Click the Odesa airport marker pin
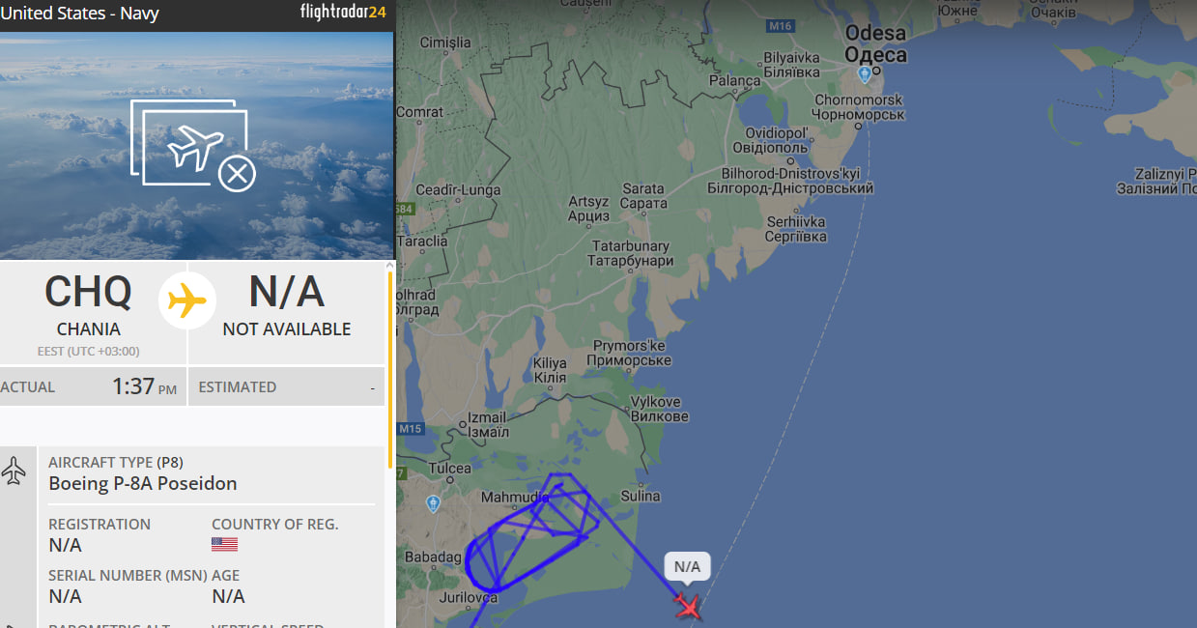 (x=865, y=73)
